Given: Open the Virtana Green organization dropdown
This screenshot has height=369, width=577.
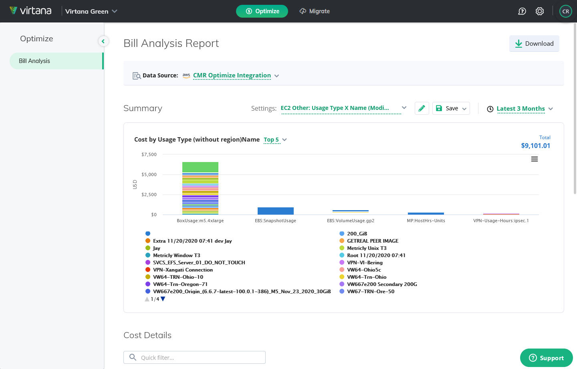Looking at the screenshot, I should [x=91, y=11].
